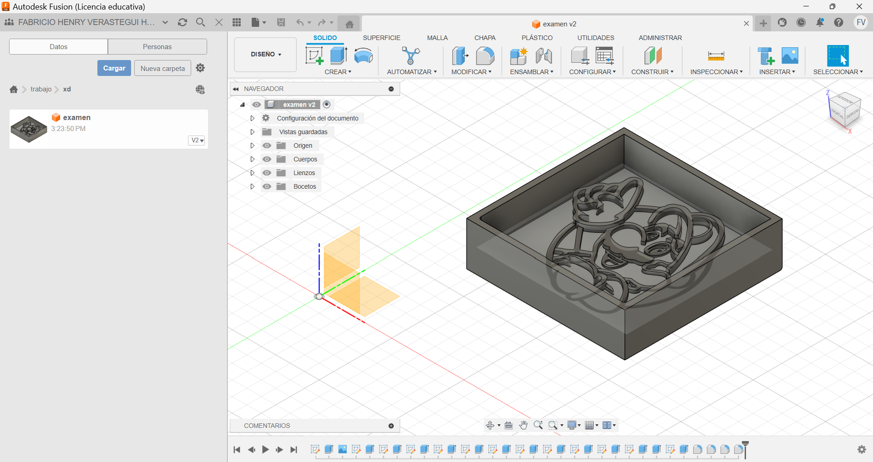Select the Offset Plane construct icon
Screen dimensions: 873x462
click(x=653, y=56)
